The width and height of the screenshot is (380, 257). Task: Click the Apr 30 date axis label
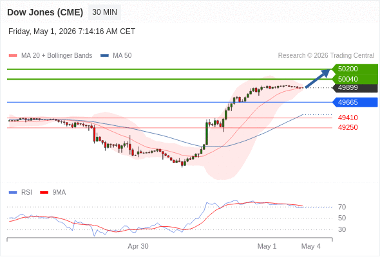(138, 246)
